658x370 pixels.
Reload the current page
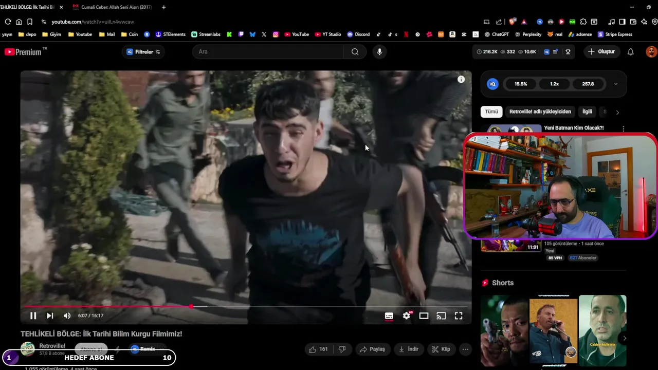(8, 22)
